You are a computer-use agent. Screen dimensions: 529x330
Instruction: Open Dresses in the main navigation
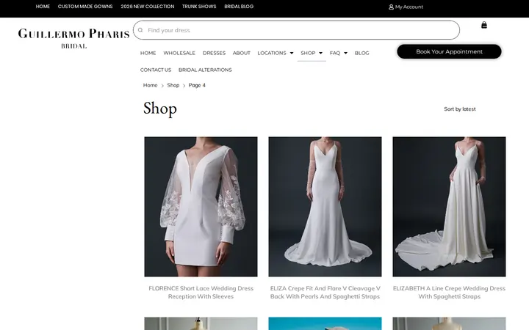point(214,53)
